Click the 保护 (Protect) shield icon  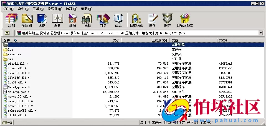pos(167,20)
